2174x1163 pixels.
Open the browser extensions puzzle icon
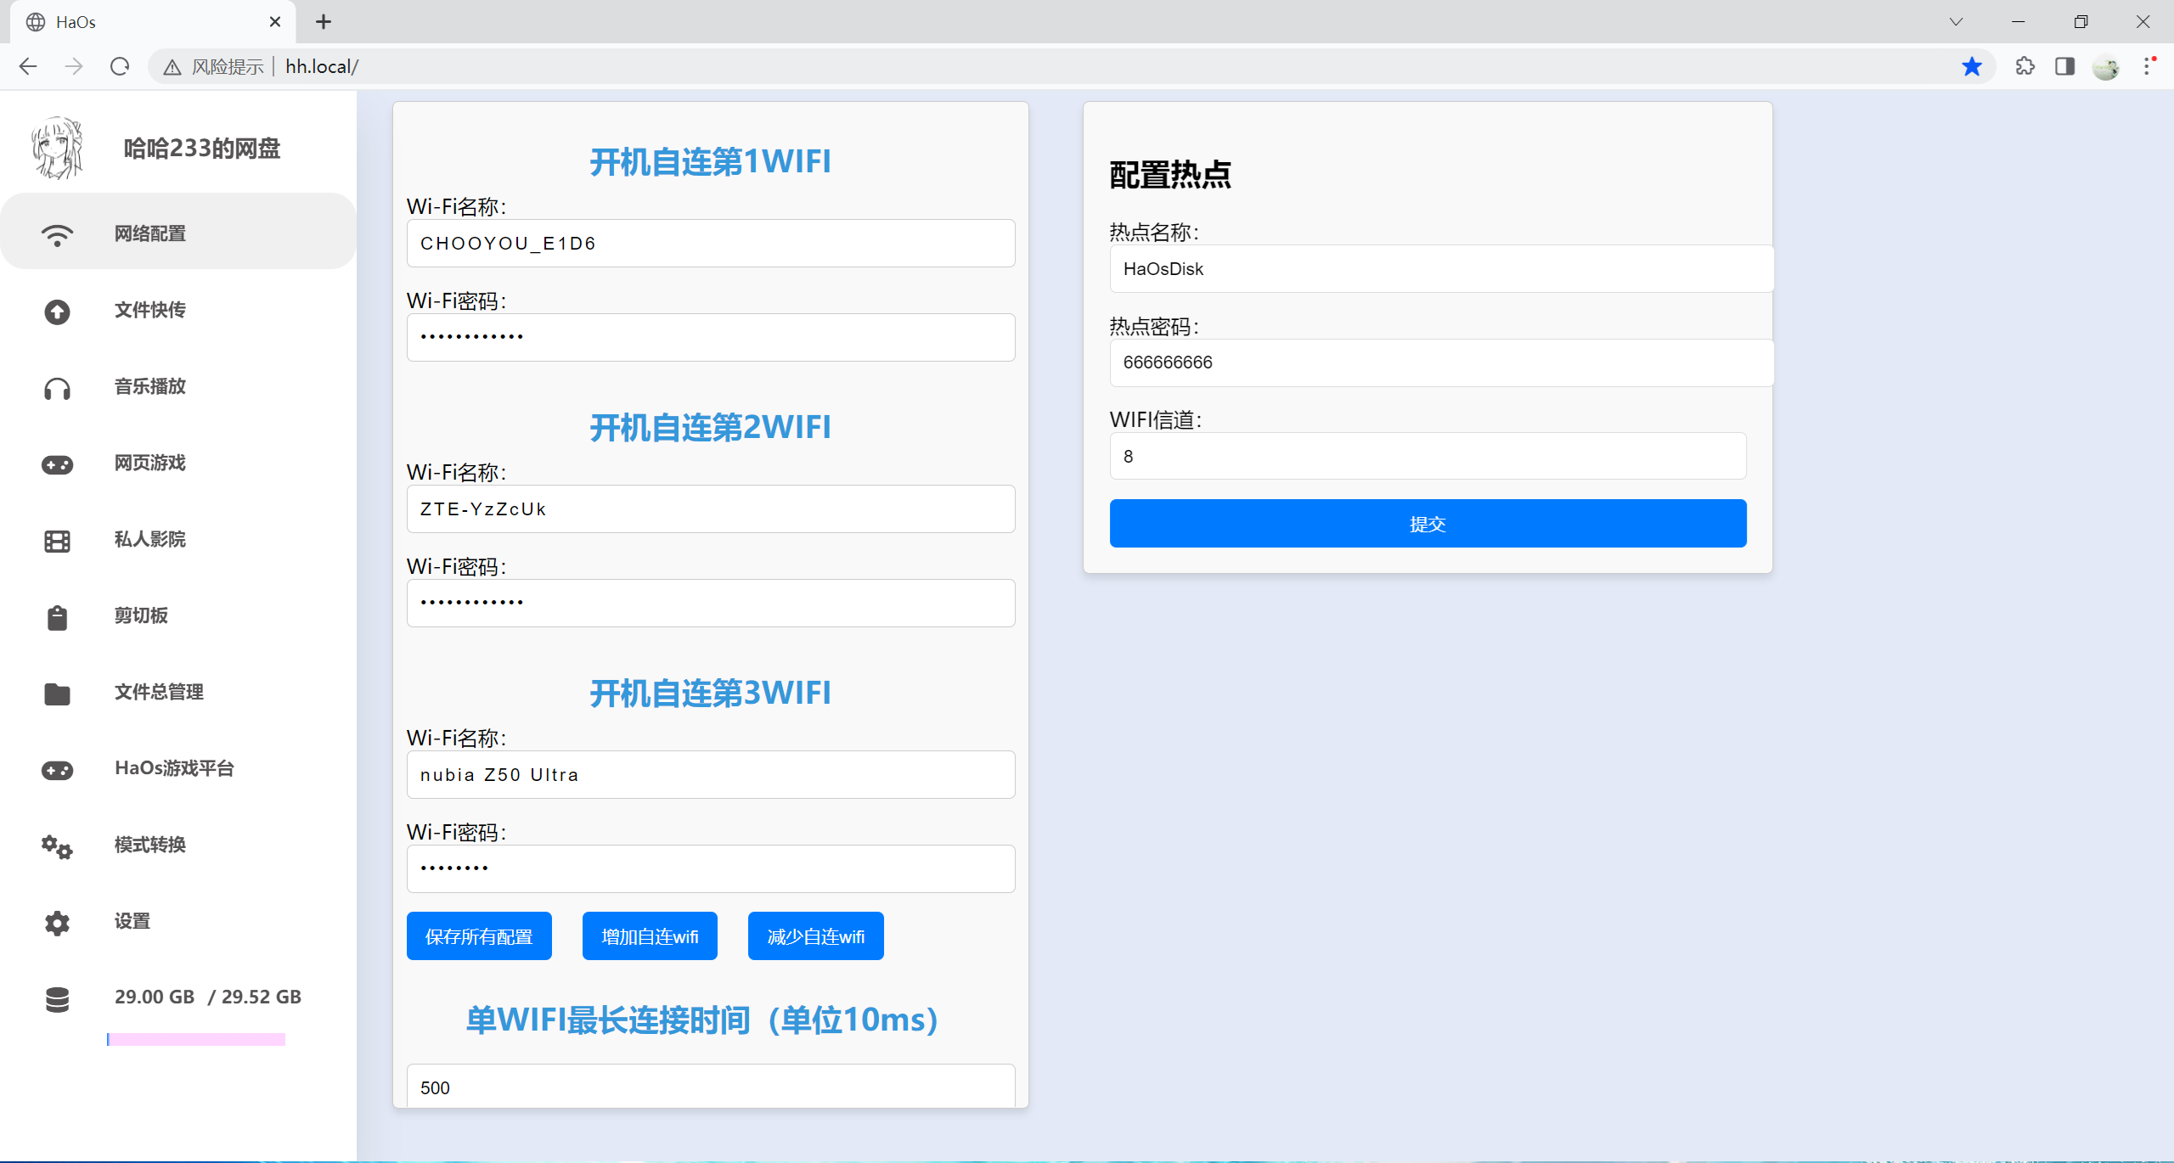tap(2025, 66)
